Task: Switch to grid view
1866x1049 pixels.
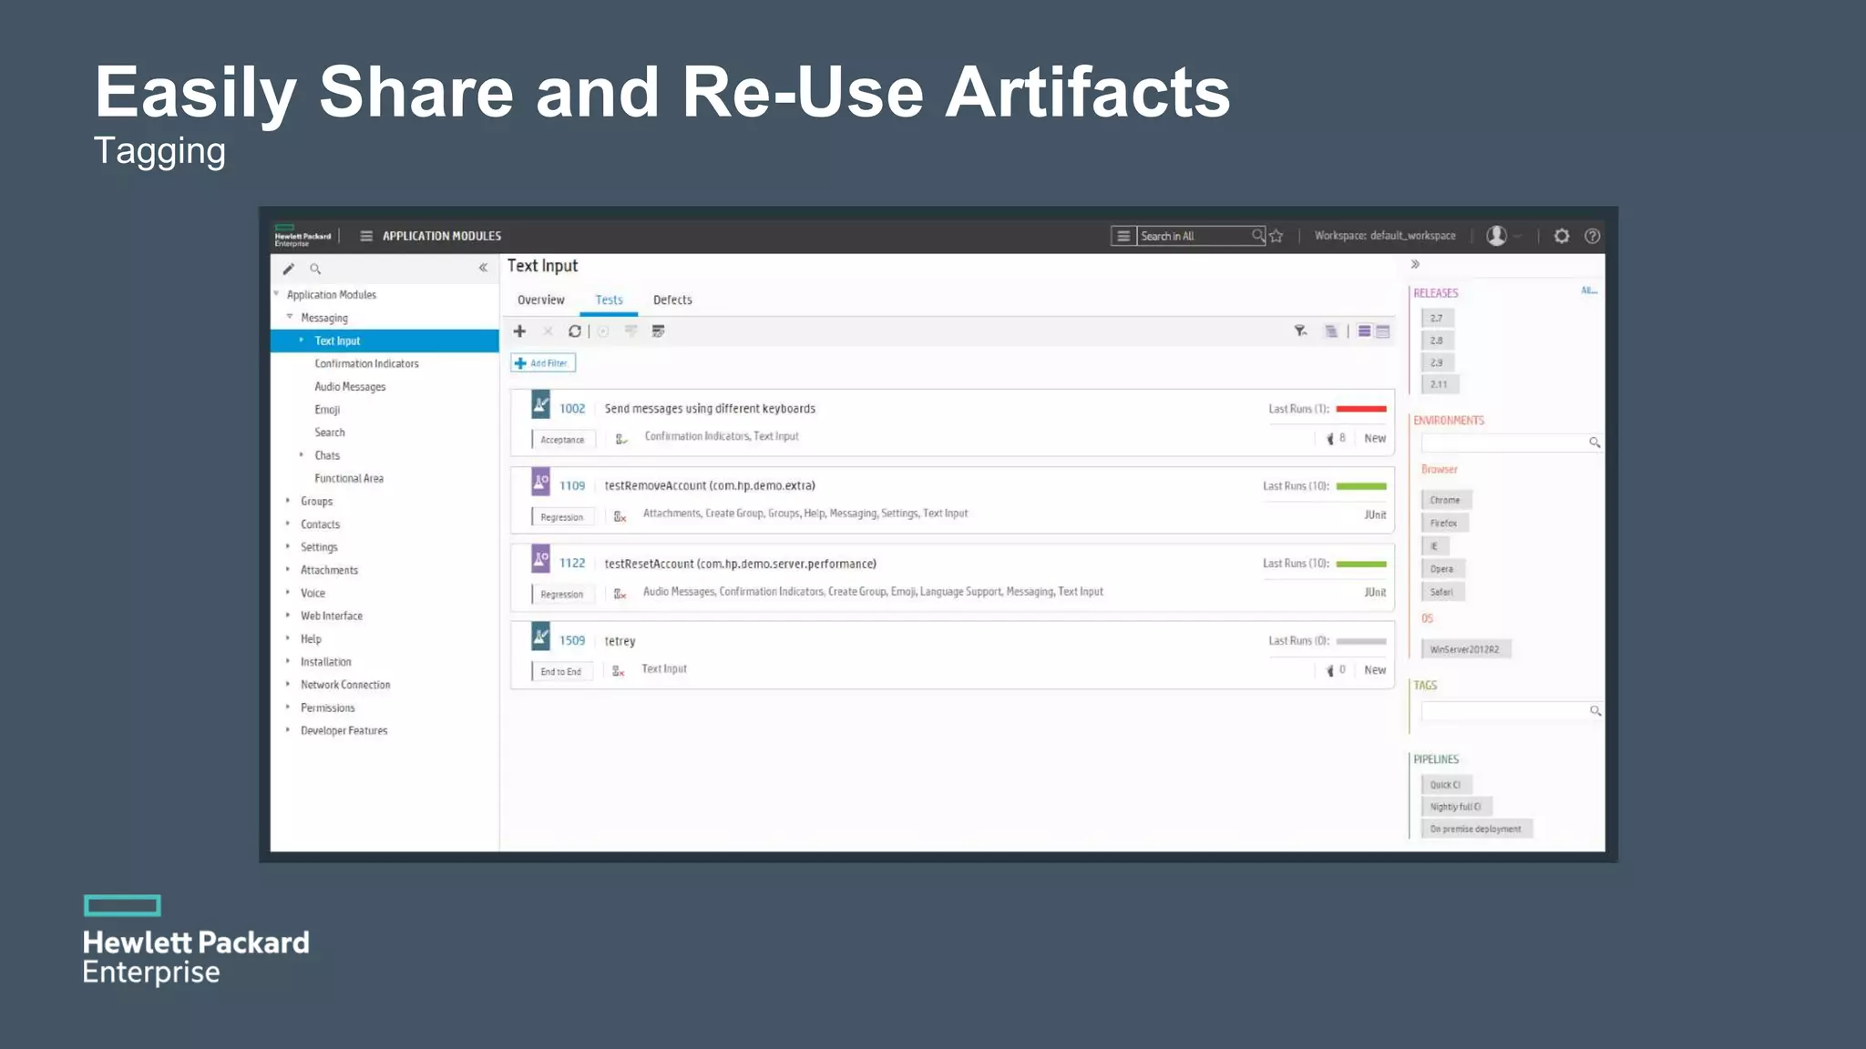Action: [x=1383, y=331]
